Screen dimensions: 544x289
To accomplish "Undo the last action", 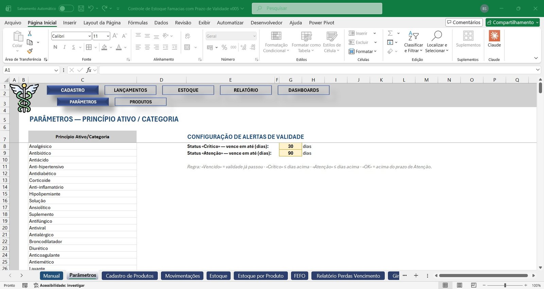I will (91, 8).
